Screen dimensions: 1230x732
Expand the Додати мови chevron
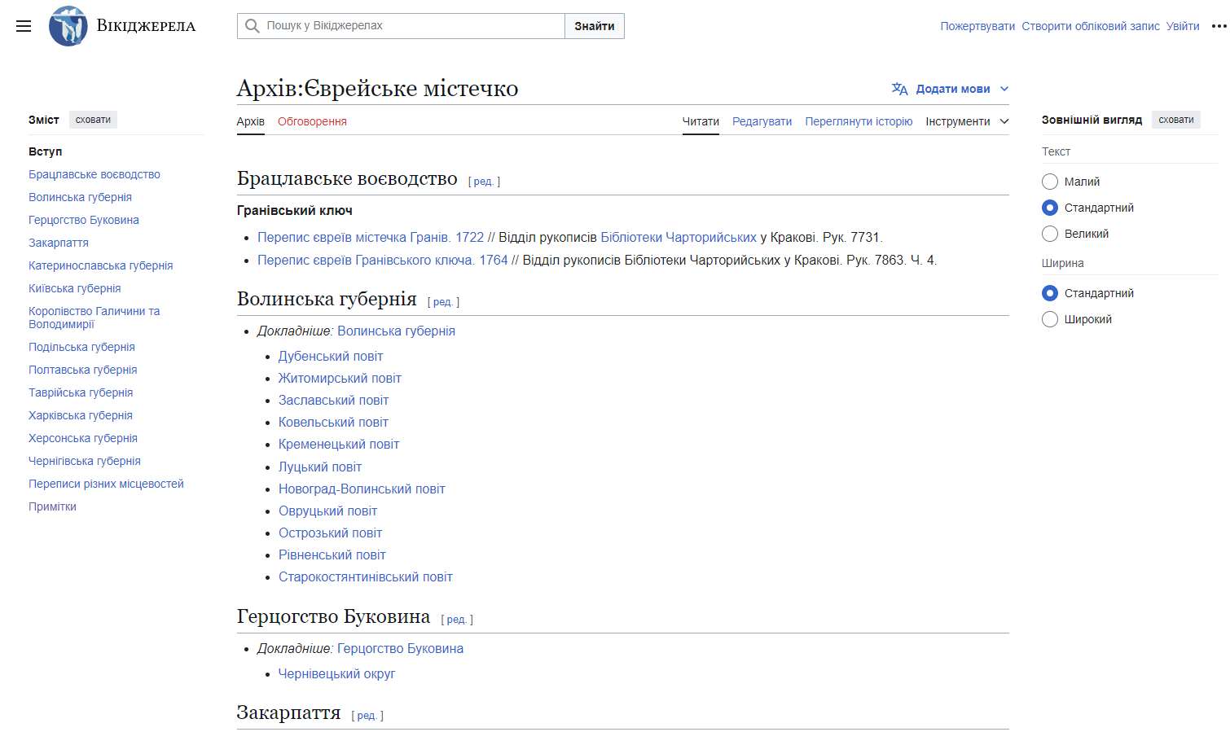click(1004, 89)
